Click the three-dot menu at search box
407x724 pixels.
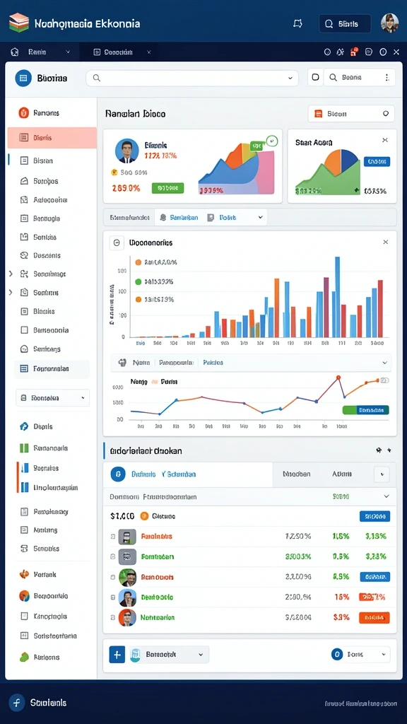[387, 78]
